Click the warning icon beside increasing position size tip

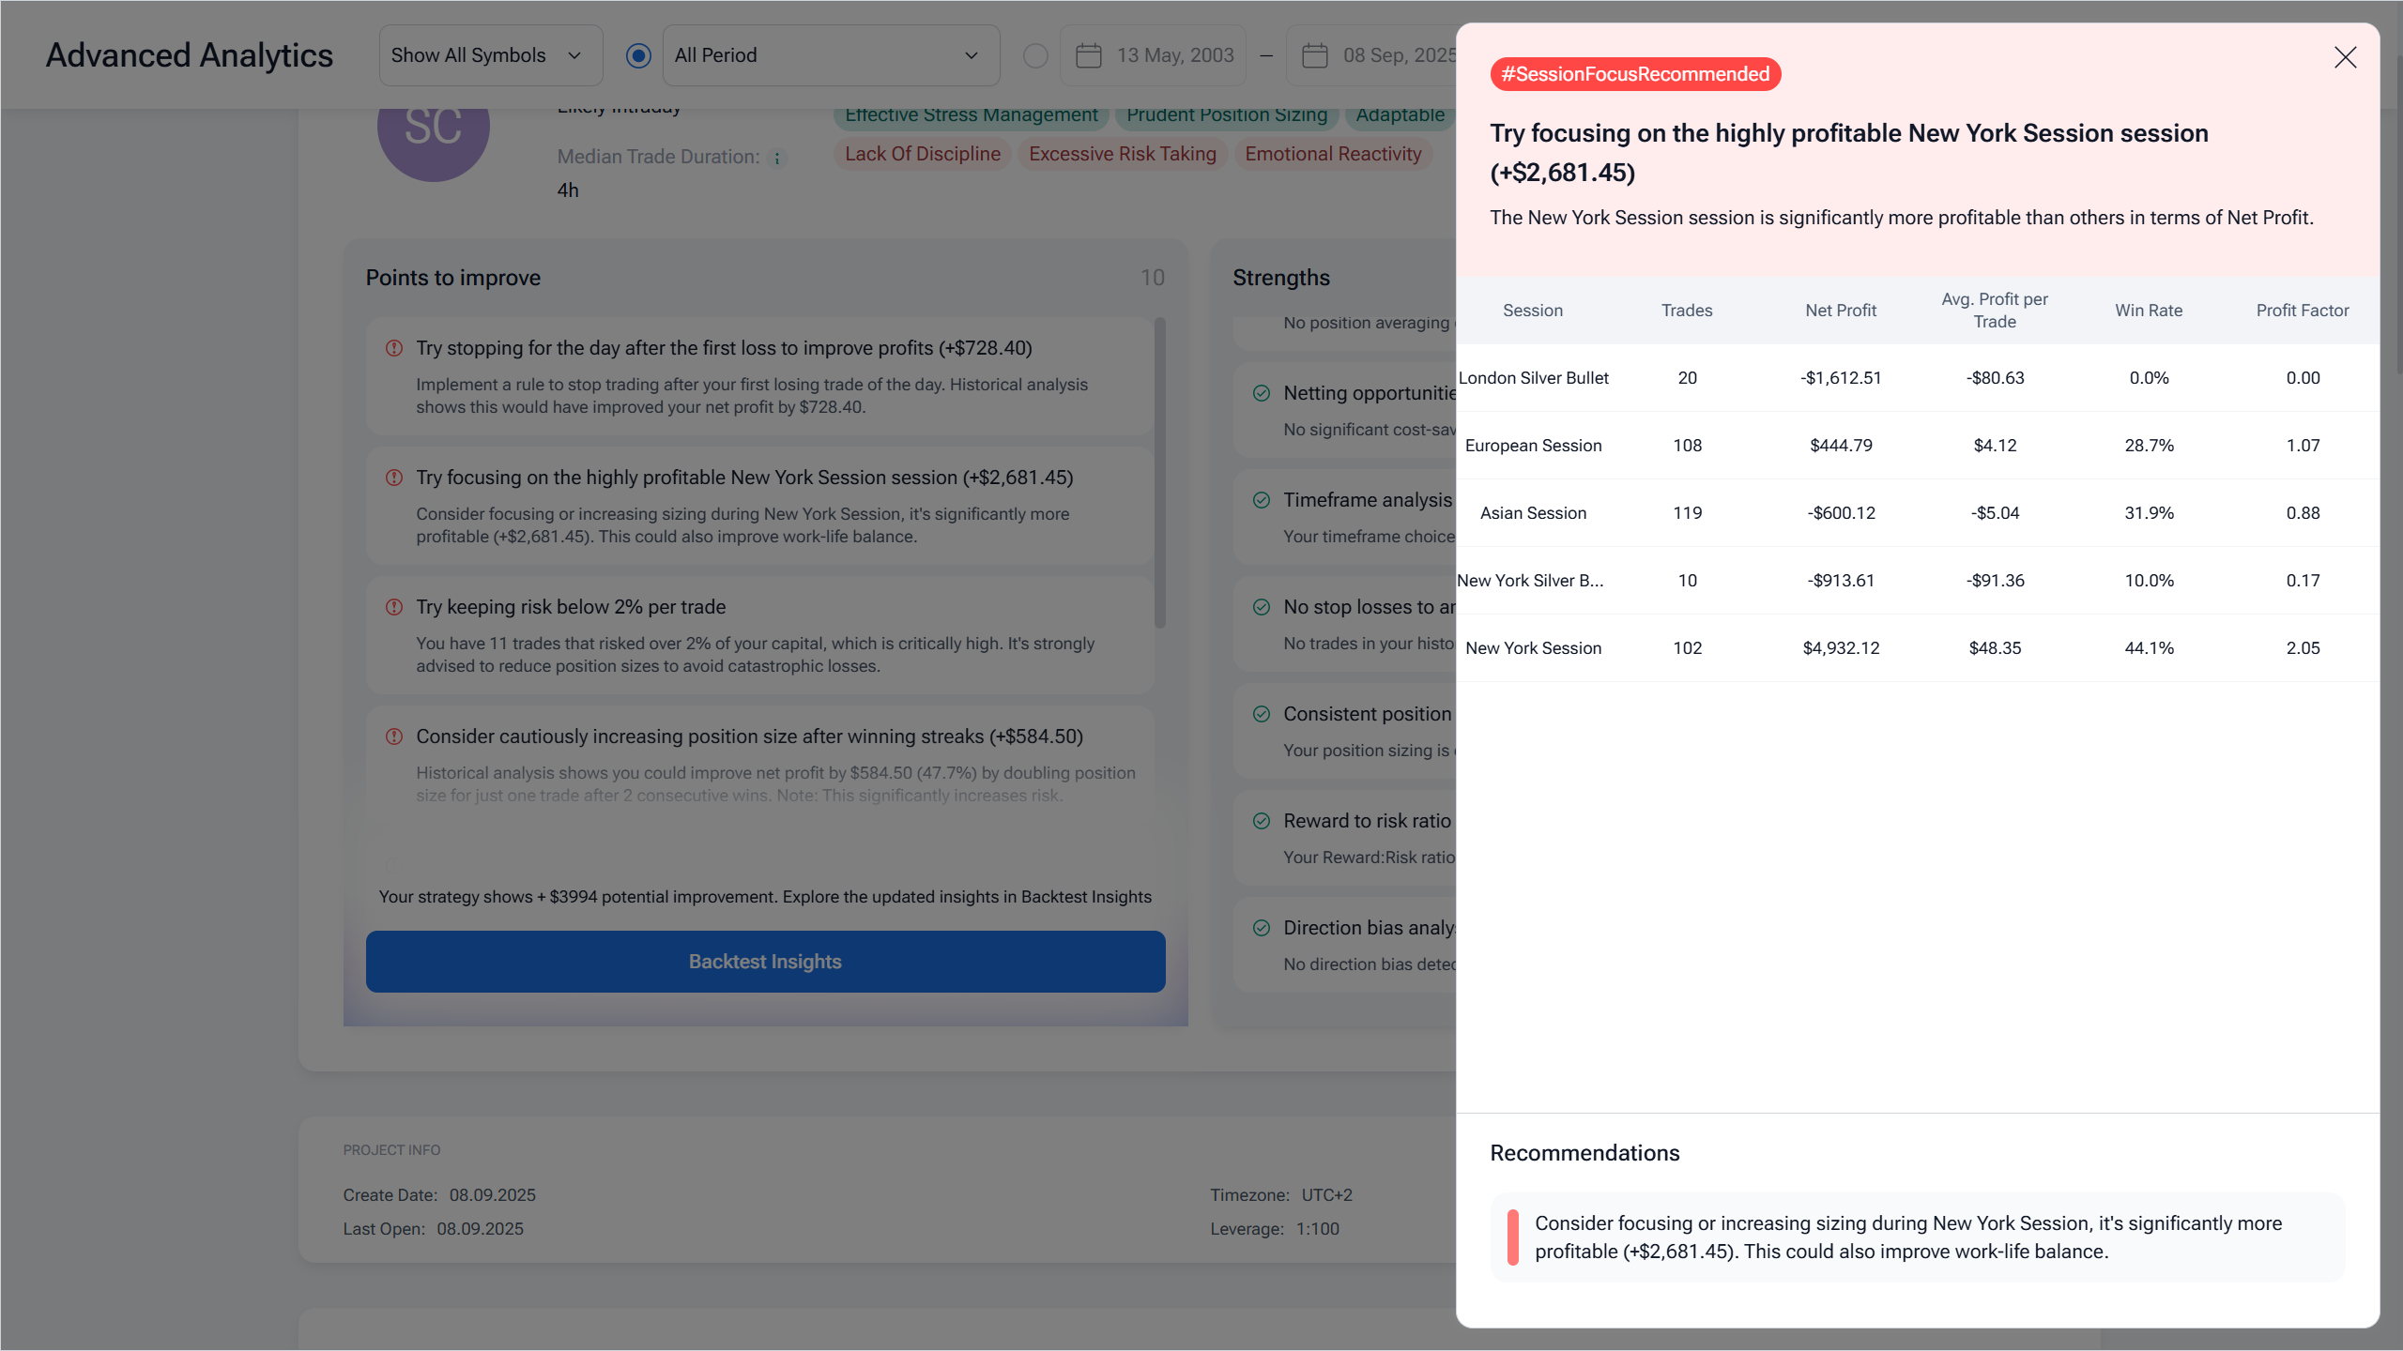[394, 736]
